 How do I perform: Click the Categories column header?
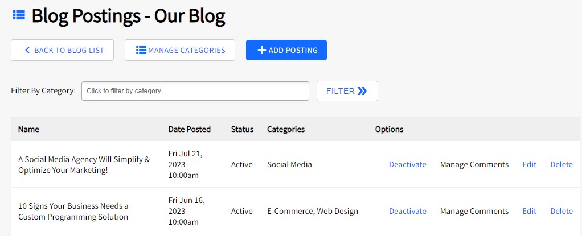[286, 129]
